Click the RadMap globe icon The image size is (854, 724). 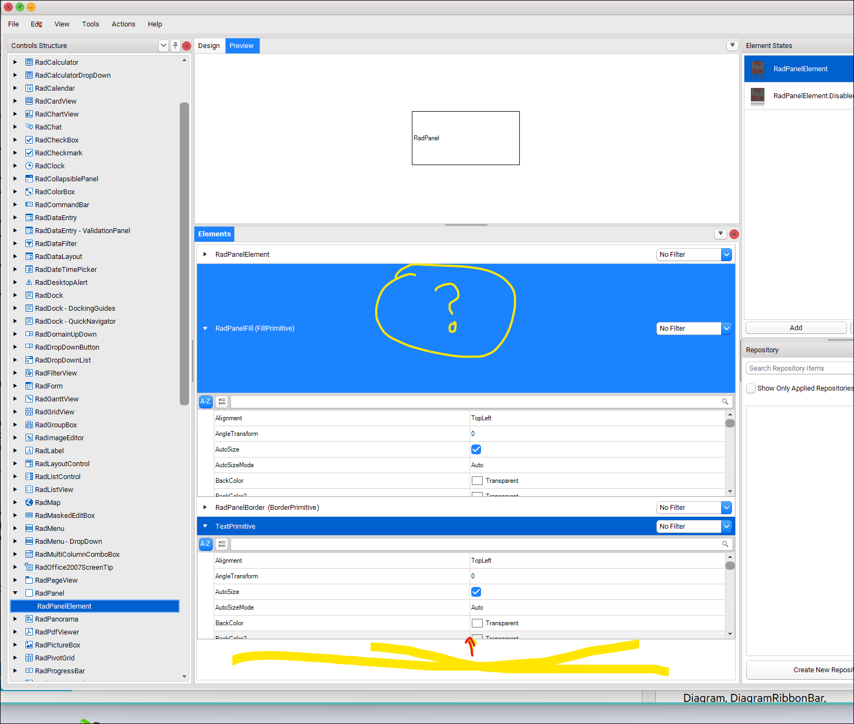29,502
